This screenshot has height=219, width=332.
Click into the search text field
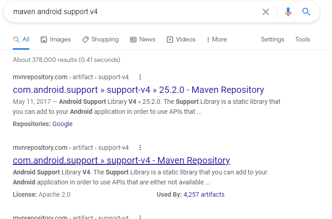coord(132,12)
